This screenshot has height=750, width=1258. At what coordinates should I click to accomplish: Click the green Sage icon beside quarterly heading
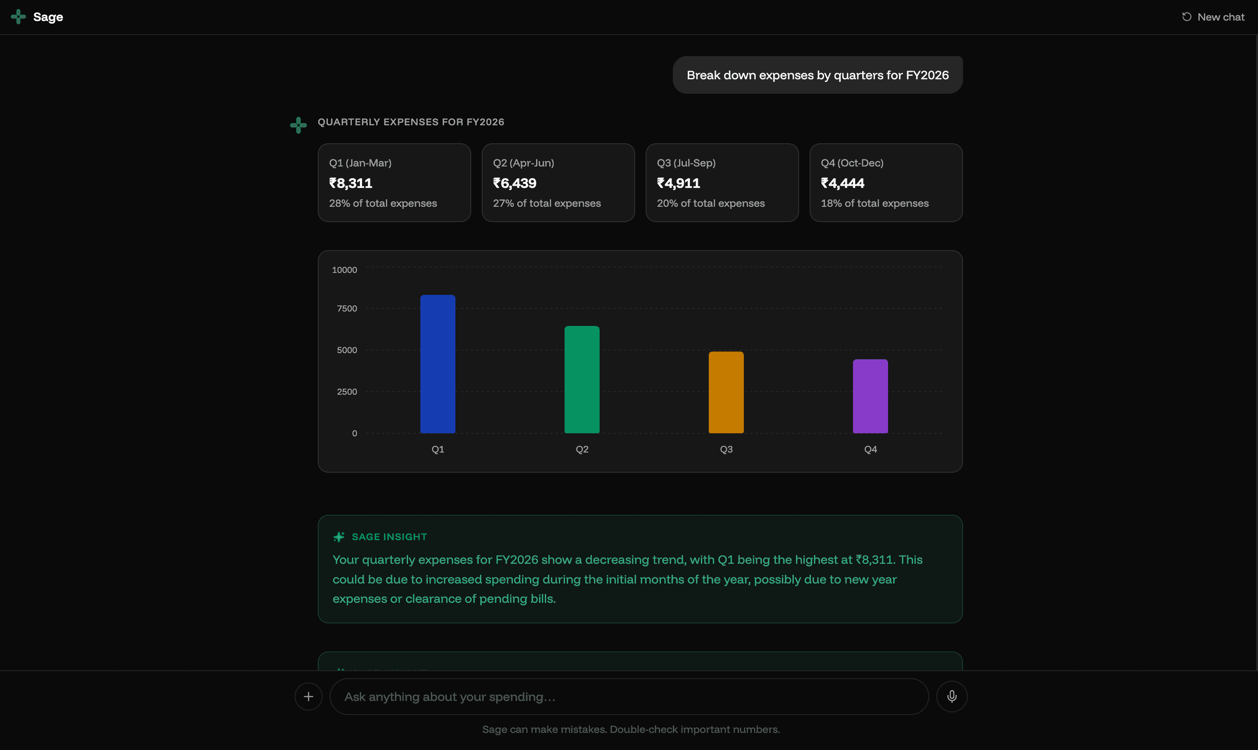click(x=299, y=125)
